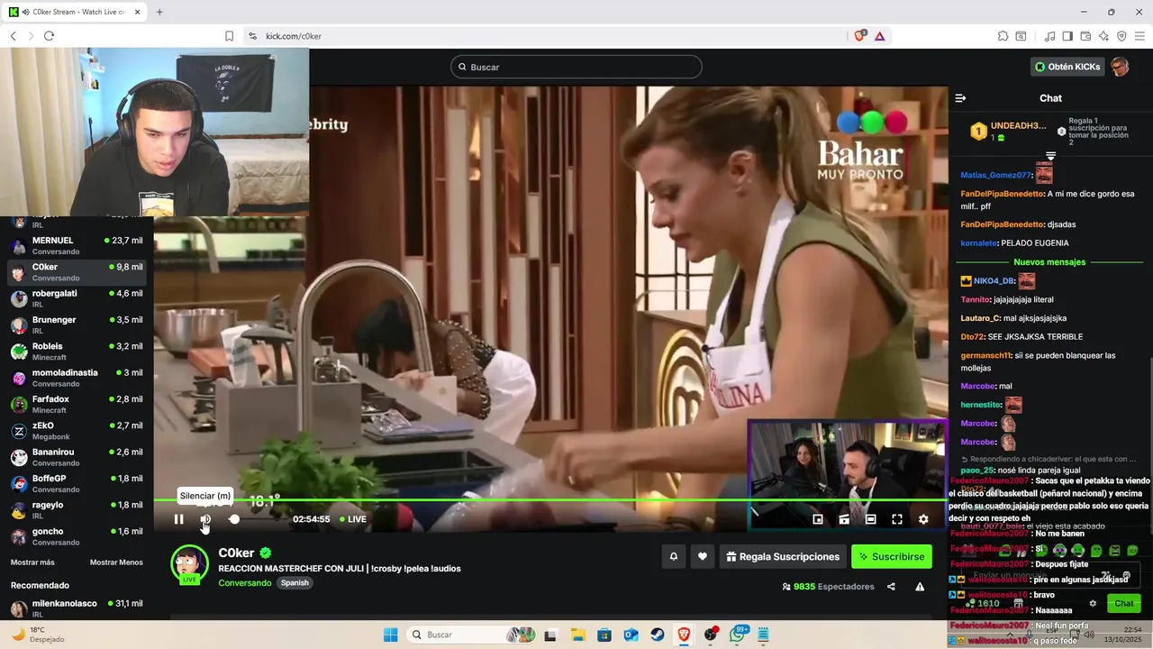Open Robleis channel in sidebar

pos(77,352)
